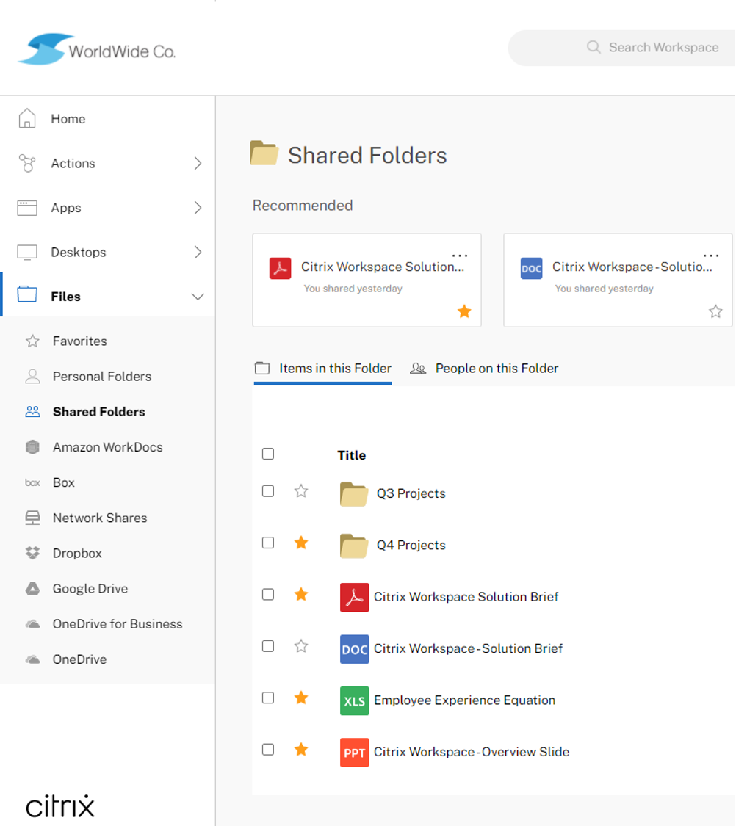Switch to People on this Folder tab
Screen dimensions: 736x826
484,369
